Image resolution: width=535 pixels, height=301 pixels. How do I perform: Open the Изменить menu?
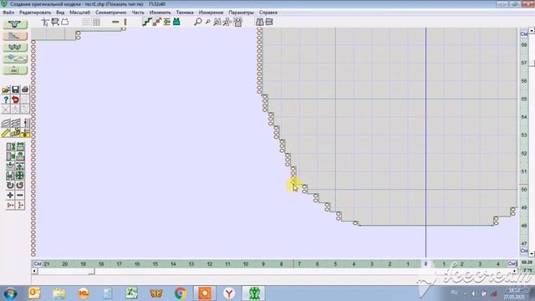tap(160, 13)
